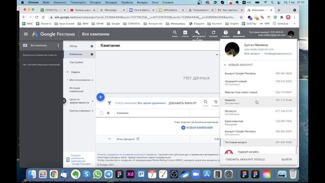Click the status dot column header in the campaigns table
This screenshot has height=183, width=325.
click(108, 113)
